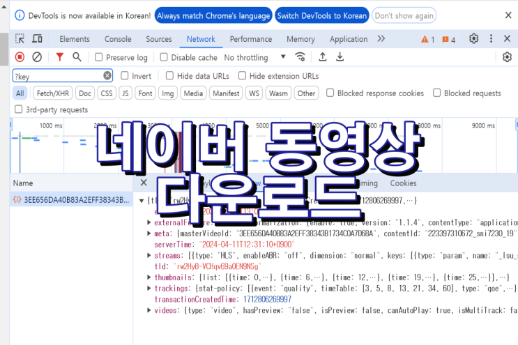Click Switch DevTools to Korean button
The image size is (518, 345).
tap(321, 15)
